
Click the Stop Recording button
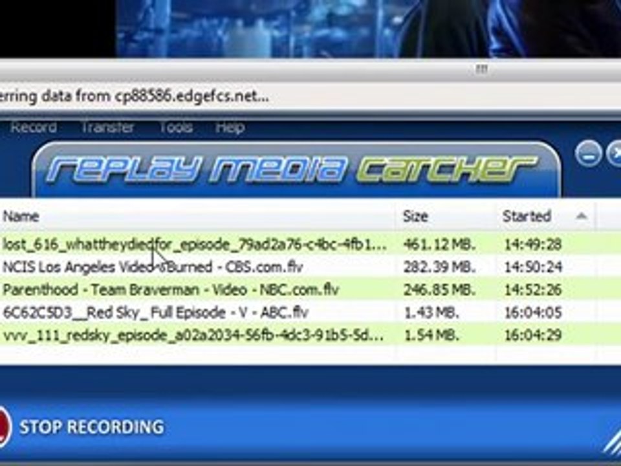[x=91, y=427]
